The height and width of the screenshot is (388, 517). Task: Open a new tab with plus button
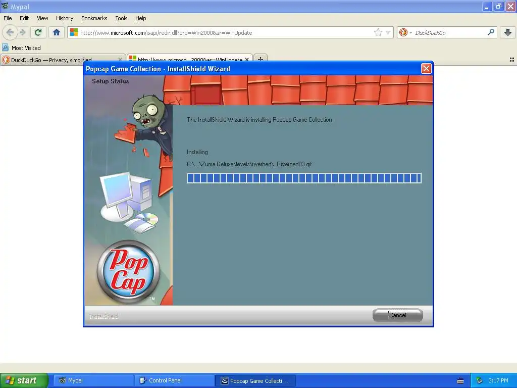pyautogui.click(x=261, y=60)
